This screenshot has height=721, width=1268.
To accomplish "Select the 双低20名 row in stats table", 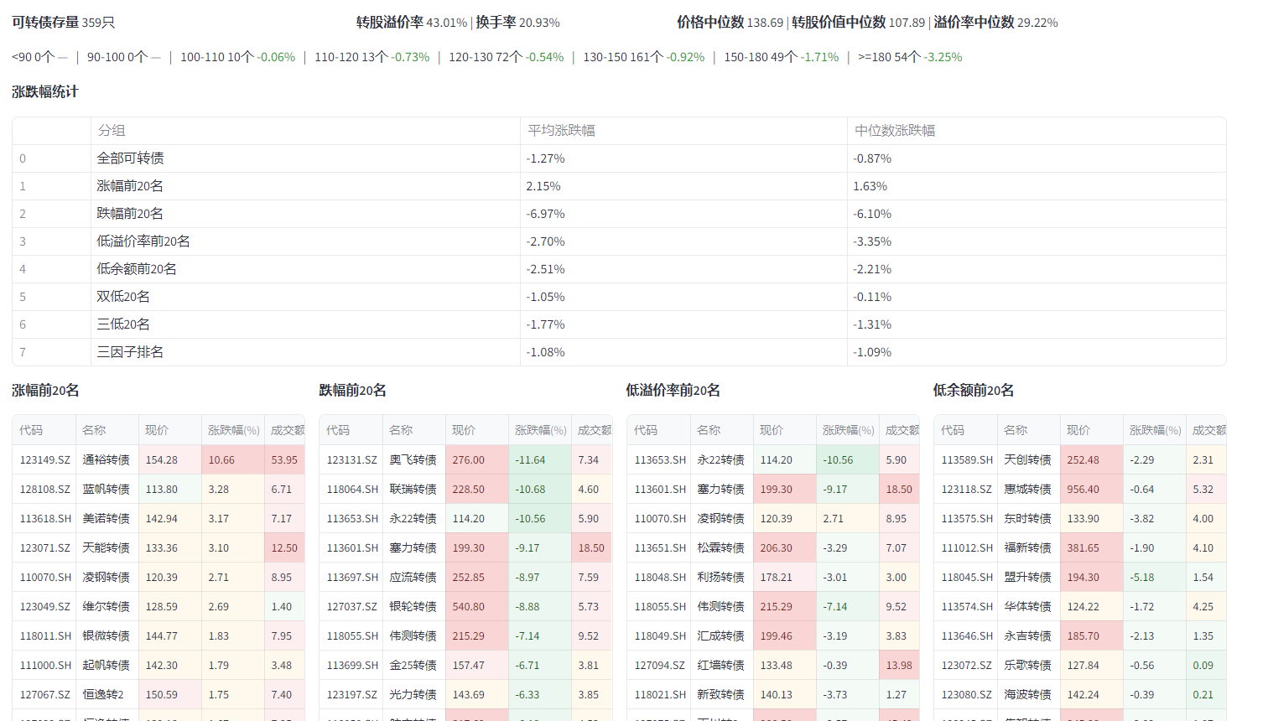I will (x=123, y=297).
